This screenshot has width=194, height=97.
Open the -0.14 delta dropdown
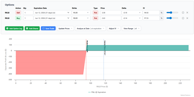(132, 18)
